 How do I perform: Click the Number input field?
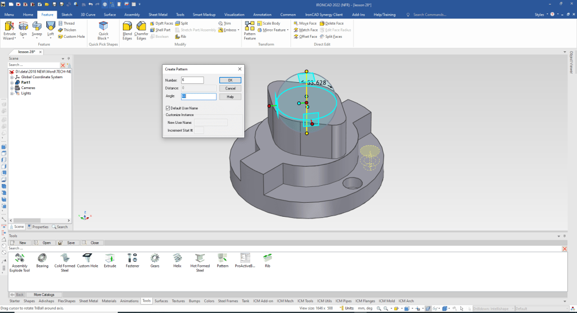192,80
